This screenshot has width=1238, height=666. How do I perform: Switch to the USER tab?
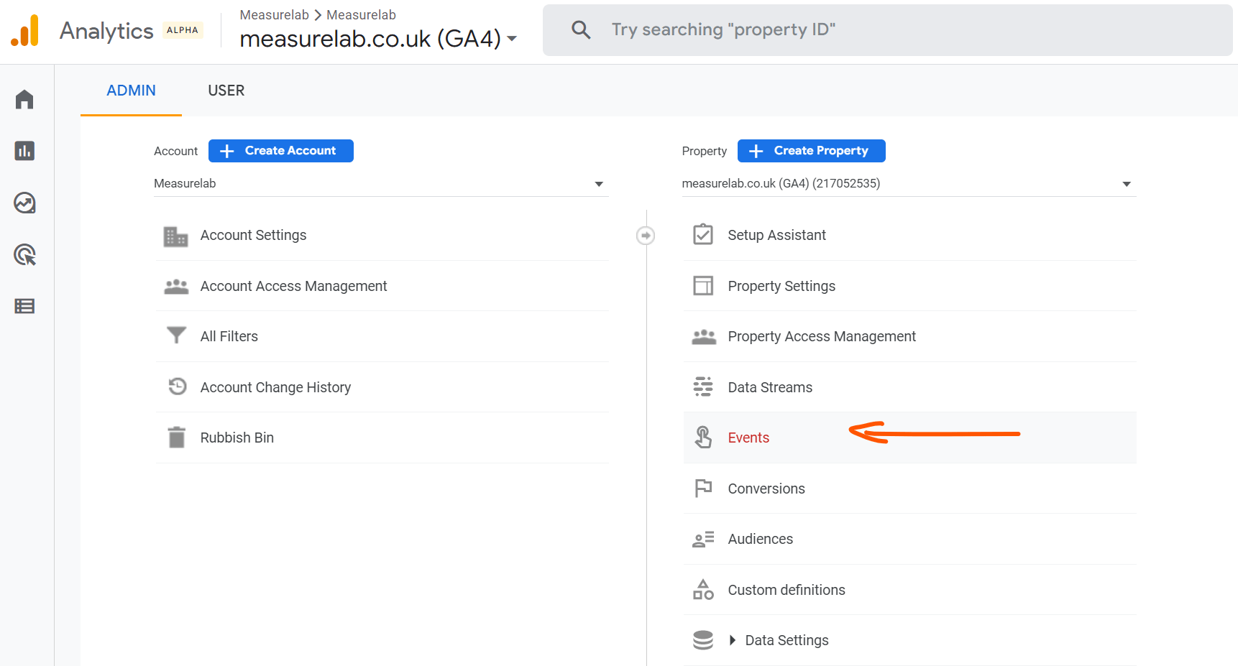226,90
